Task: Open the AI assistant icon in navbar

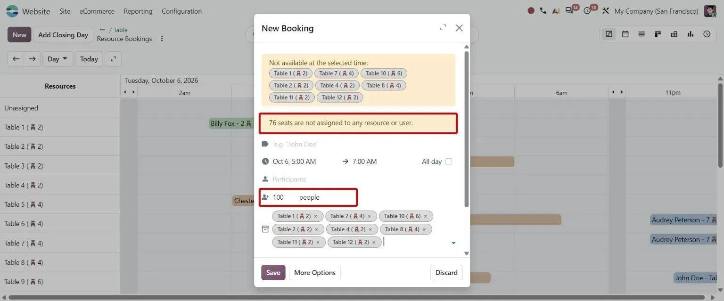Action: [x=556, y=11]
